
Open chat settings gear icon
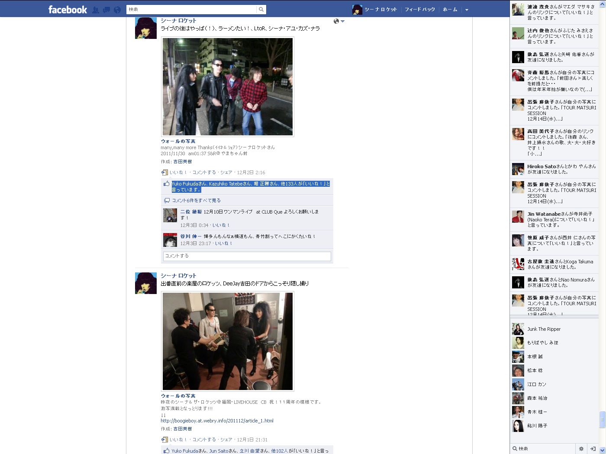click(x=581, y=449)
